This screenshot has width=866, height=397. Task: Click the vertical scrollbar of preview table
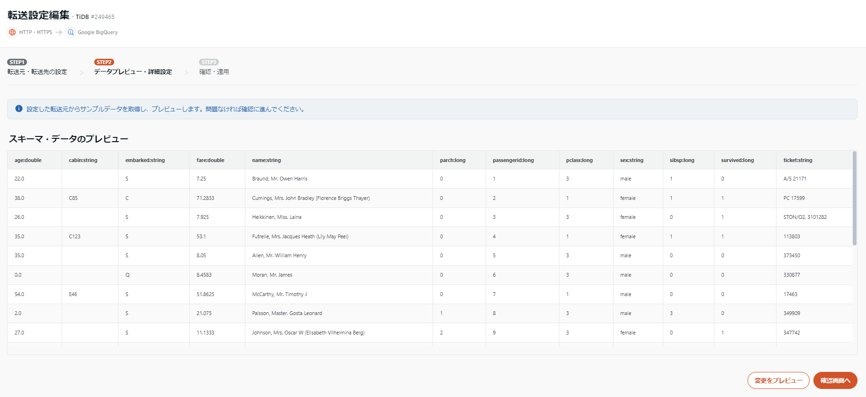tap(855, 198)
